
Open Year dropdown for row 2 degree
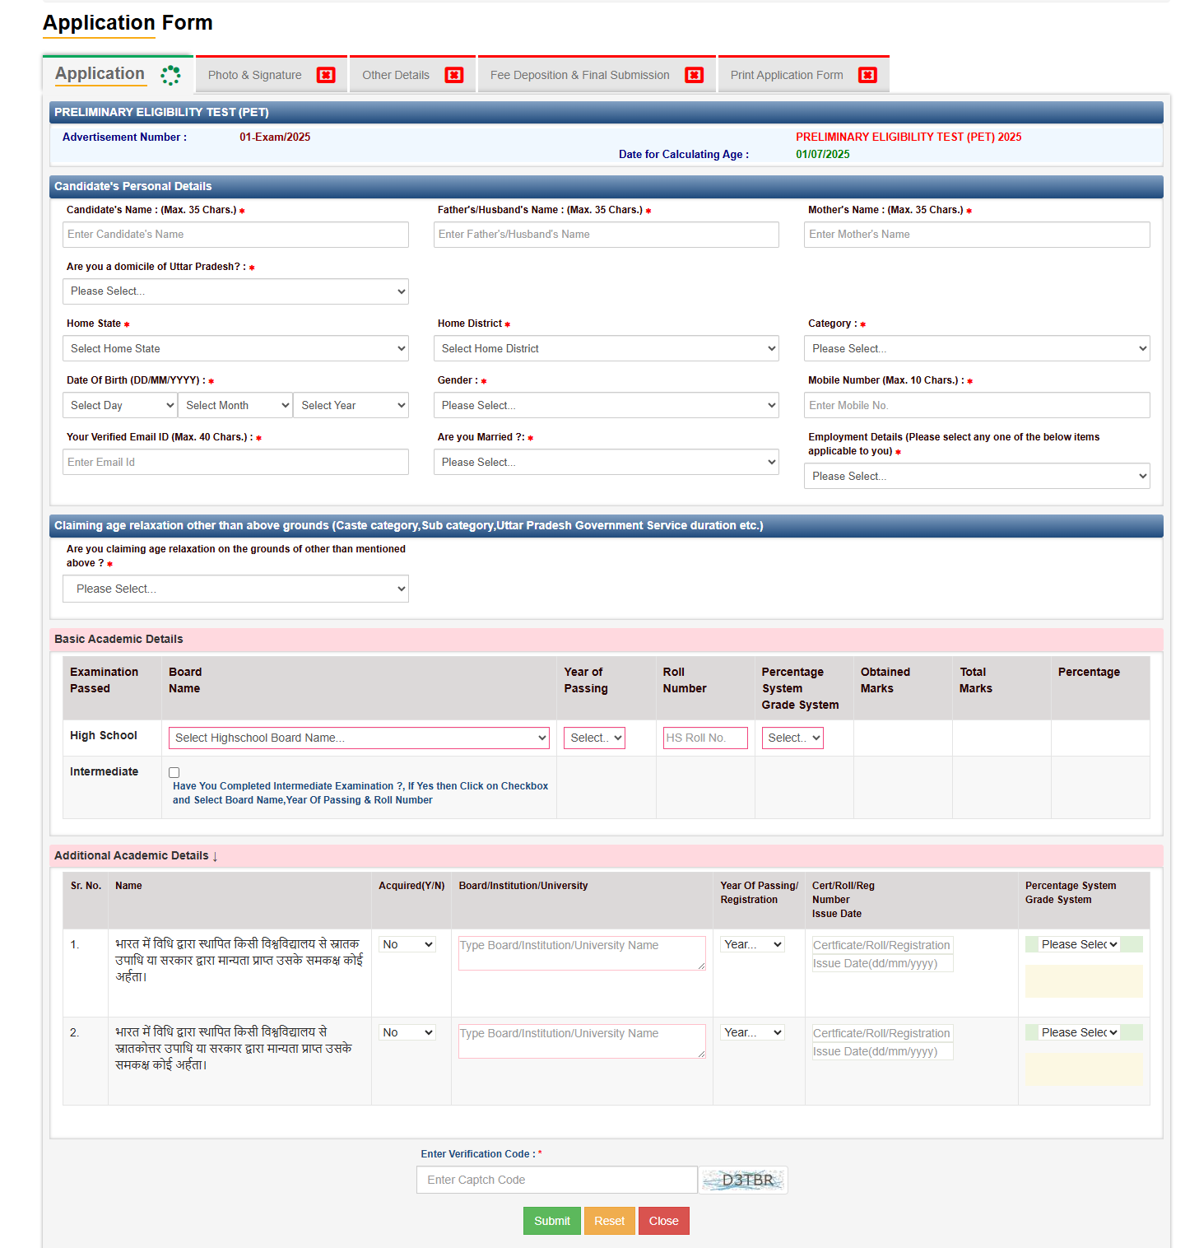point(753,1032)
